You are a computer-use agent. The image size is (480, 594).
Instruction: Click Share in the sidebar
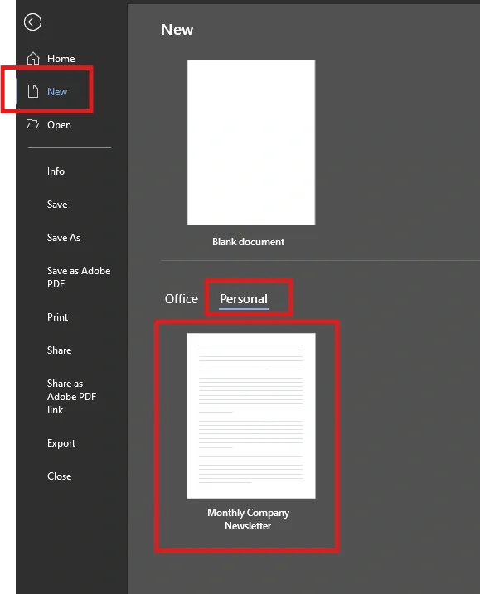(x=59, y=350)
